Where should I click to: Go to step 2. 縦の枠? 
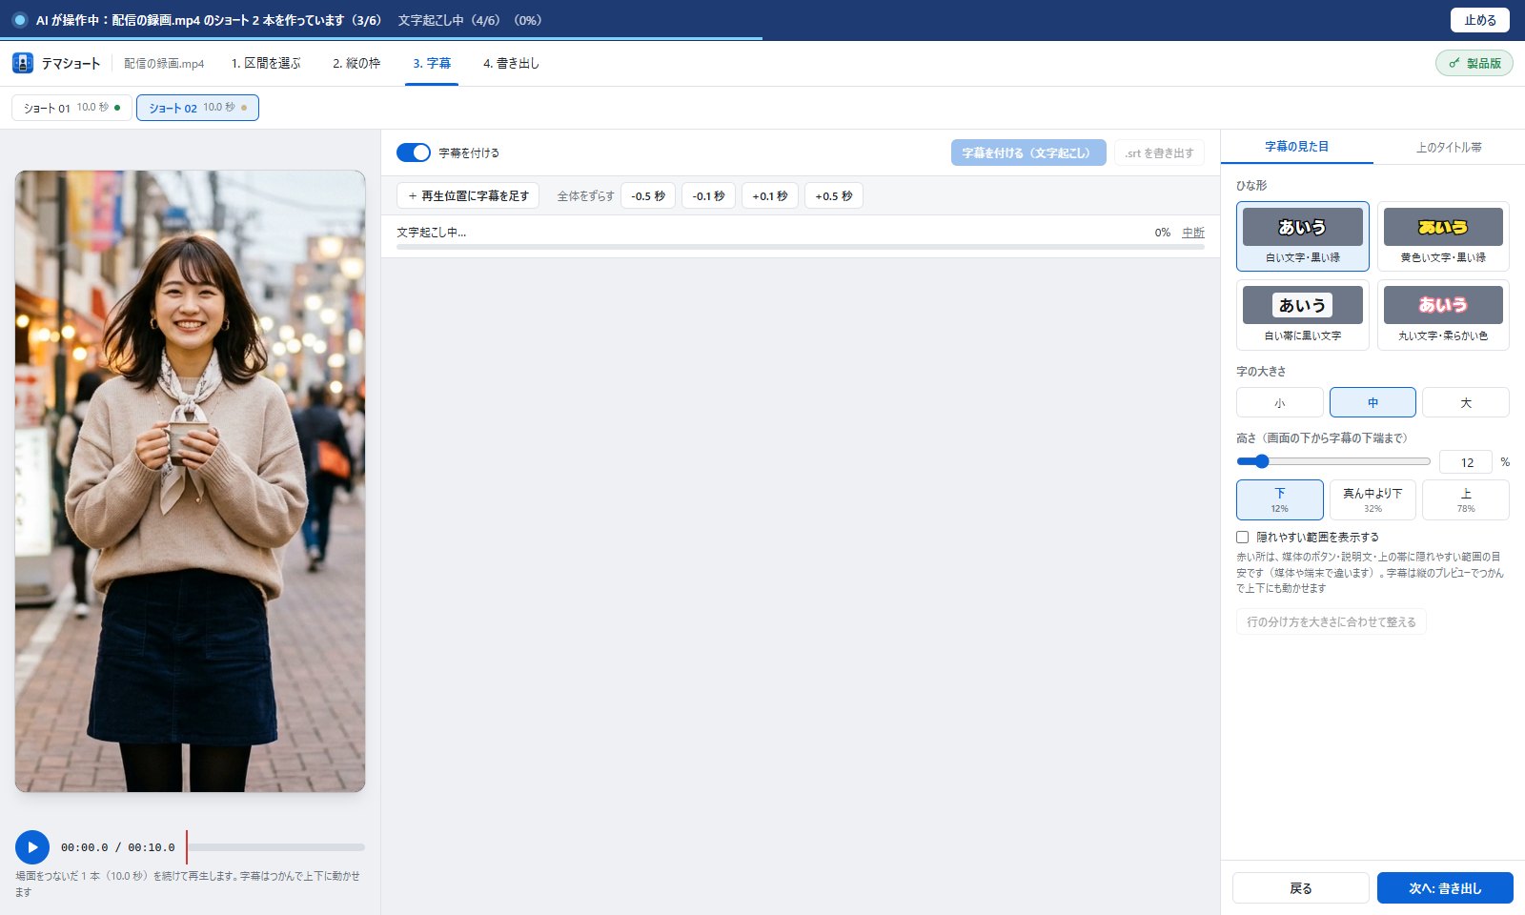356,63
